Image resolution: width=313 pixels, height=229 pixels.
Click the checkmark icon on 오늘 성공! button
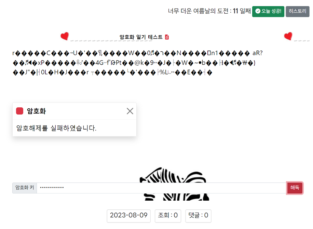[258, 11]
